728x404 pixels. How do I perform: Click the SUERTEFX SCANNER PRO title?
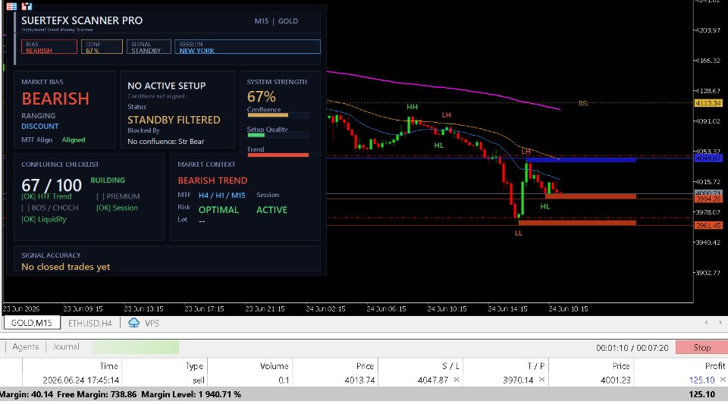pos(82,20)
